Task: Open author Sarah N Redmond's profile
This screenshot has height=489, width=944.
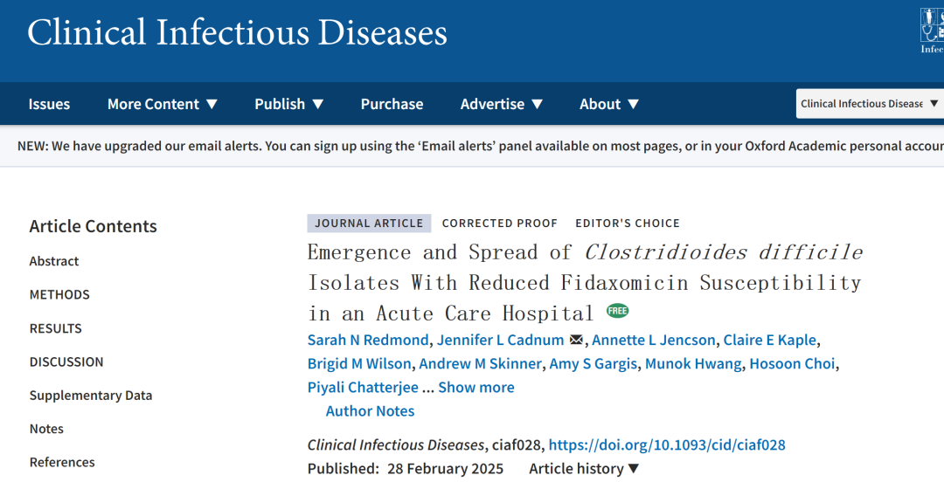Action: pos(368,340)
